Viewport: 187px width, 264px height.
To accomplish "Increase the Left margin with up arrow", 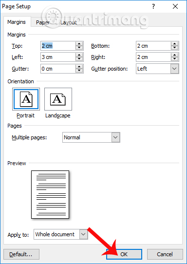I will tap(79, 55).
